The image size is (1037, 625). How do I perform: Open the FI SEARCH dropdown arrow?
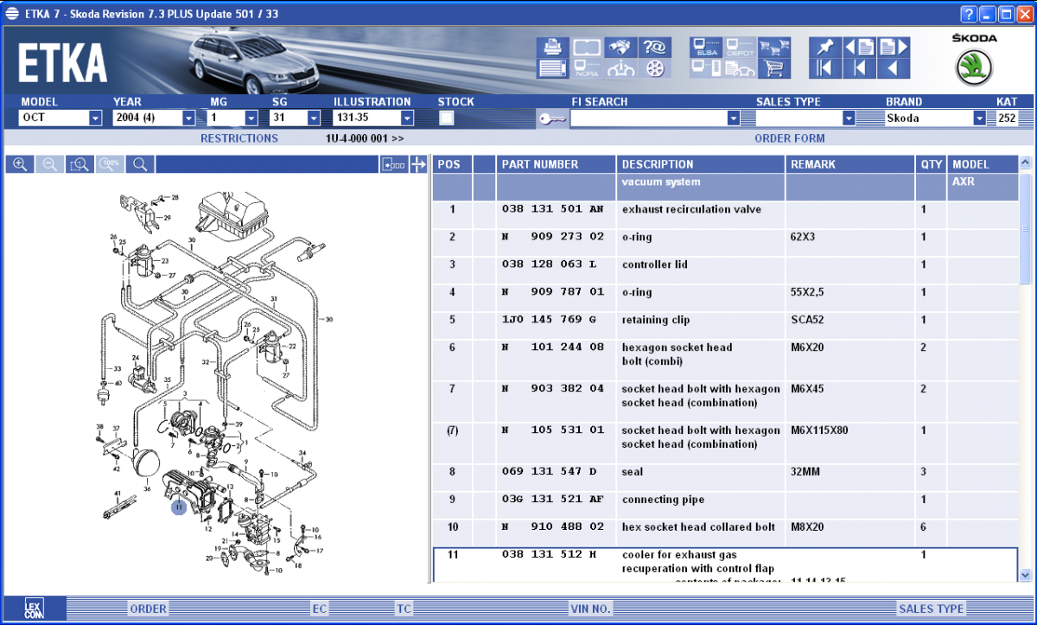(734, 118)
